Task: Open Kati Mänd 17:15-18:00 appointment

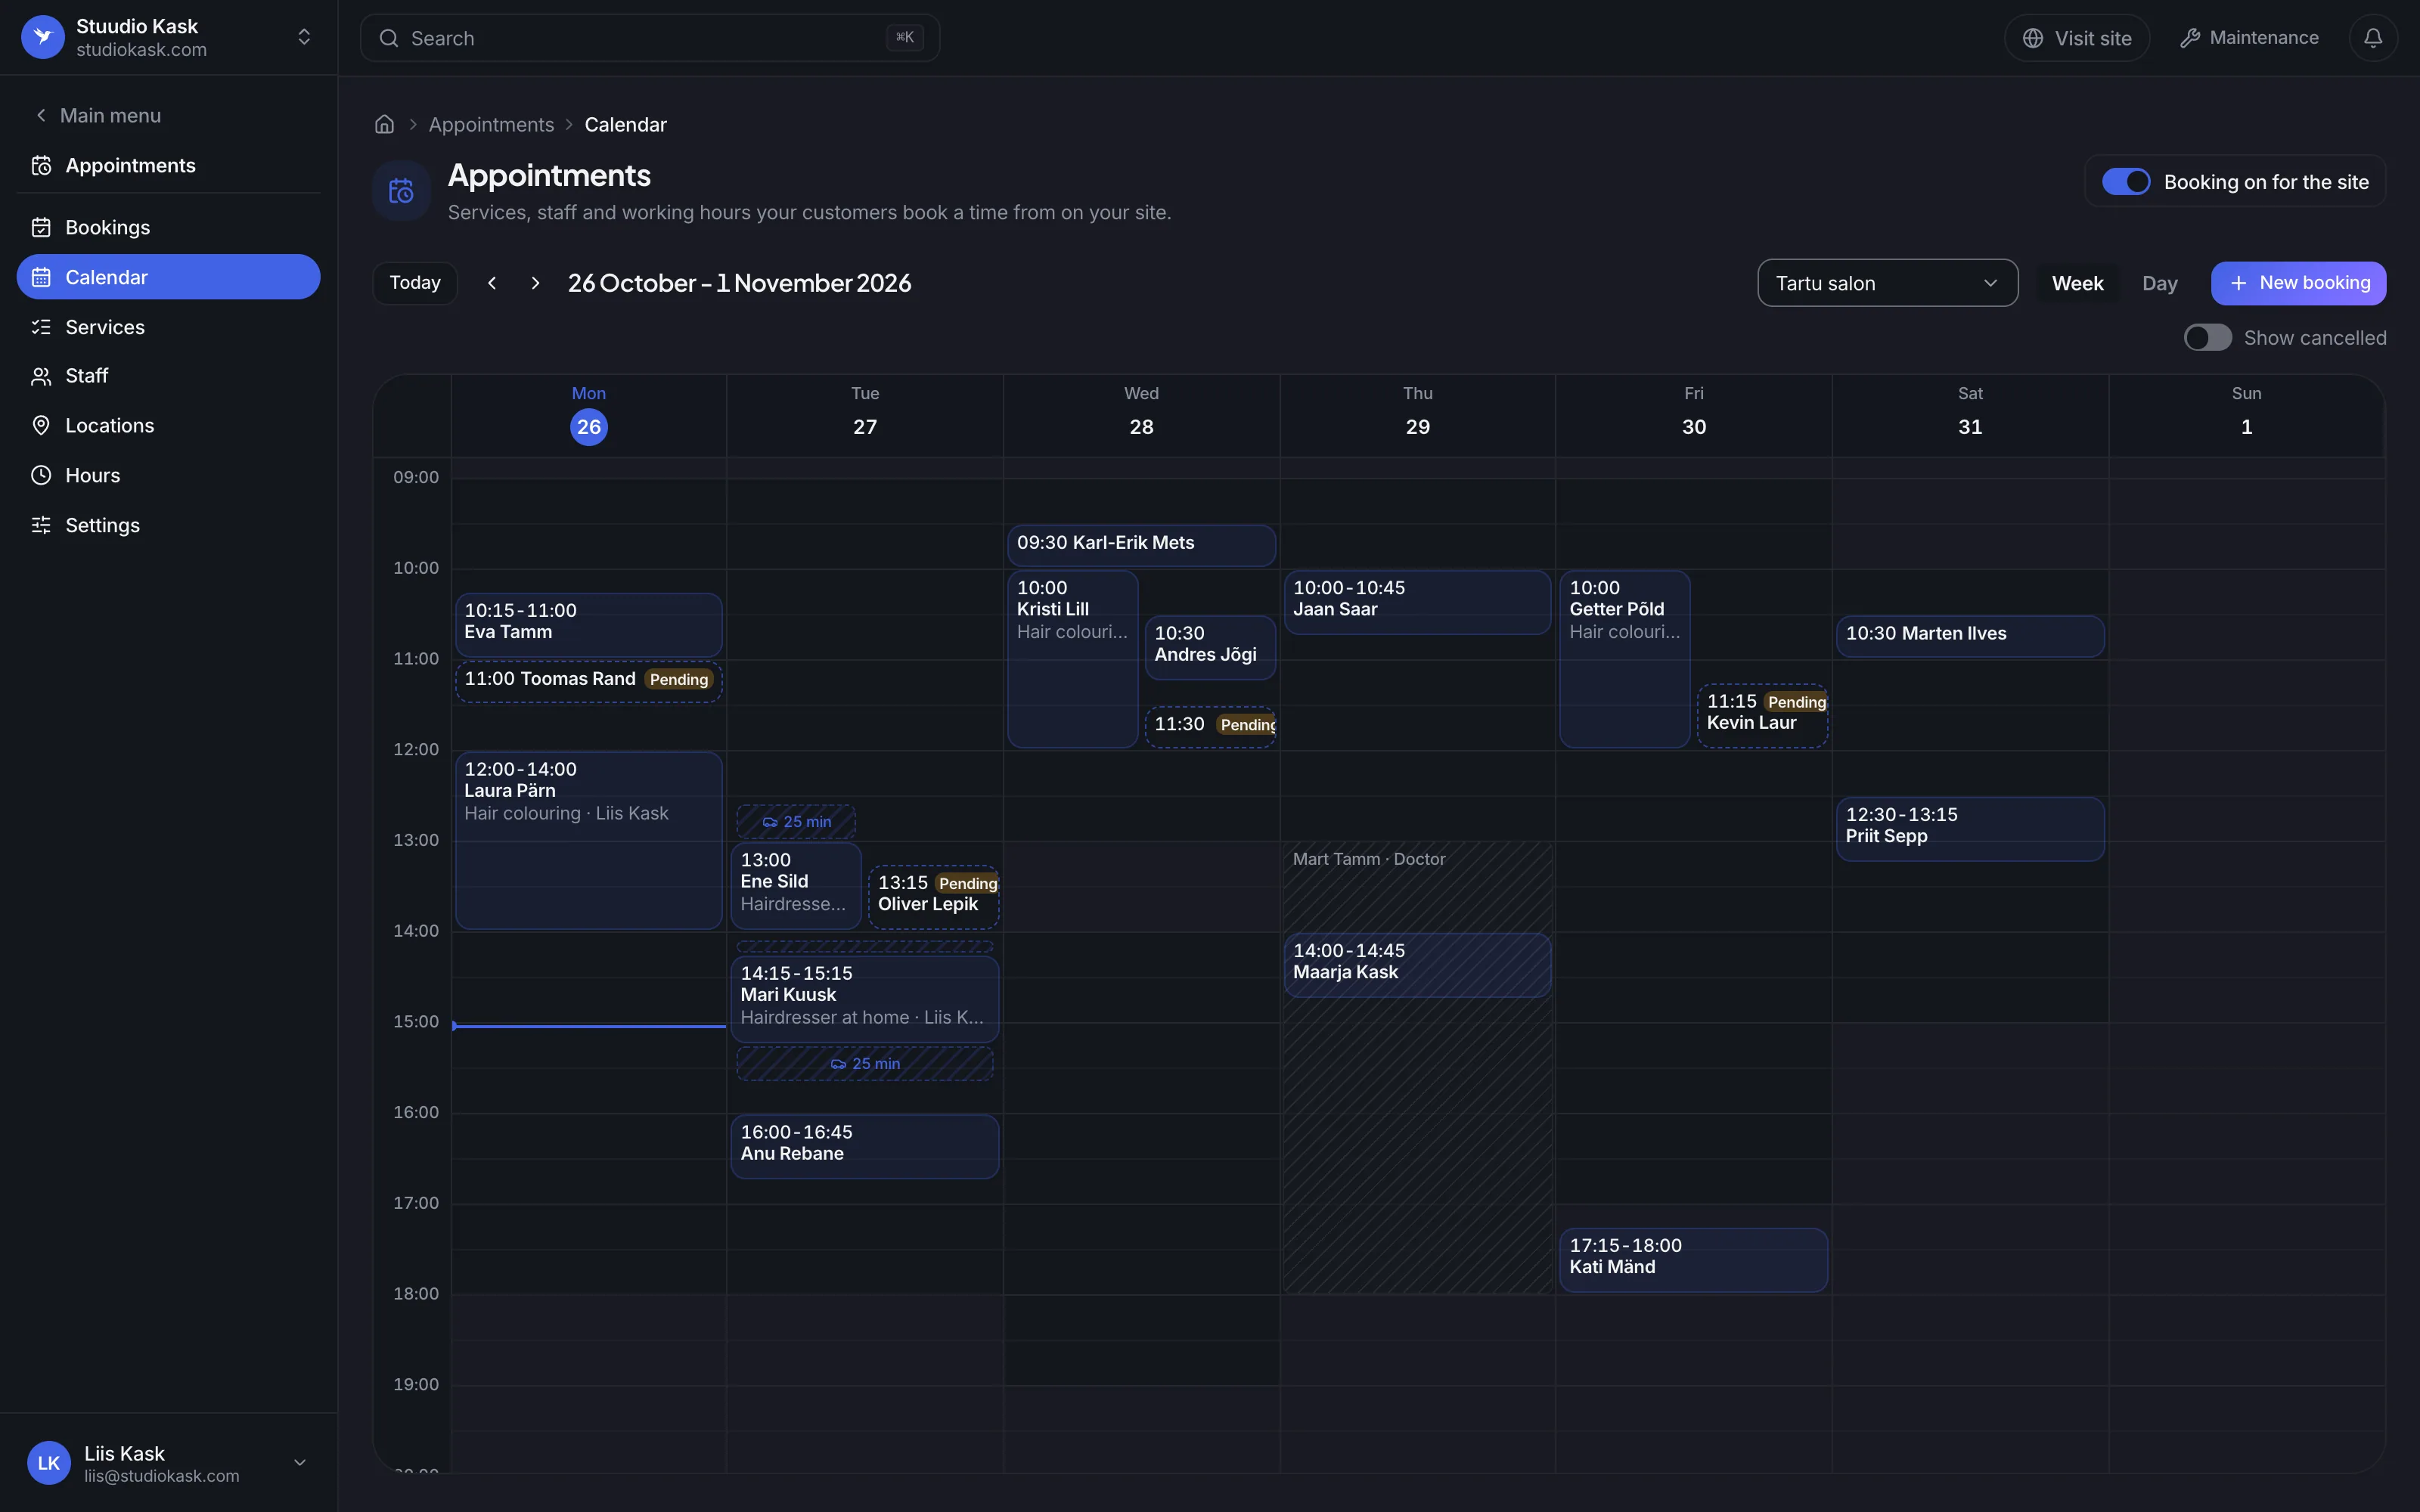Action: pyautogui.click(x=1693, y=1259)
